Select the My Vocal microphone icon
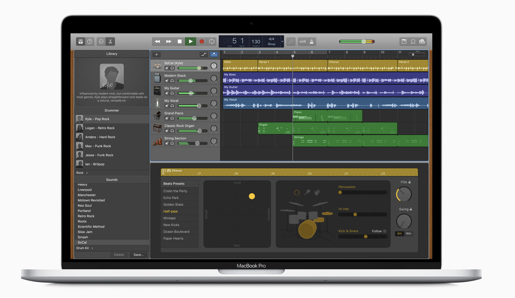The image size is (515, 298). [x=157, y=103]
